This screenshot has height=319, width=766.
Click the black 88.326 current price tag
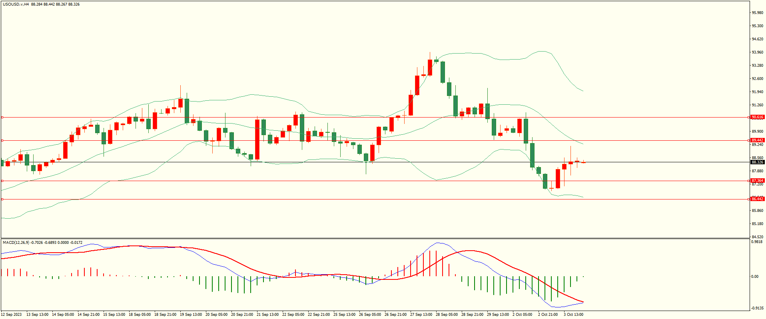[758, 162]
